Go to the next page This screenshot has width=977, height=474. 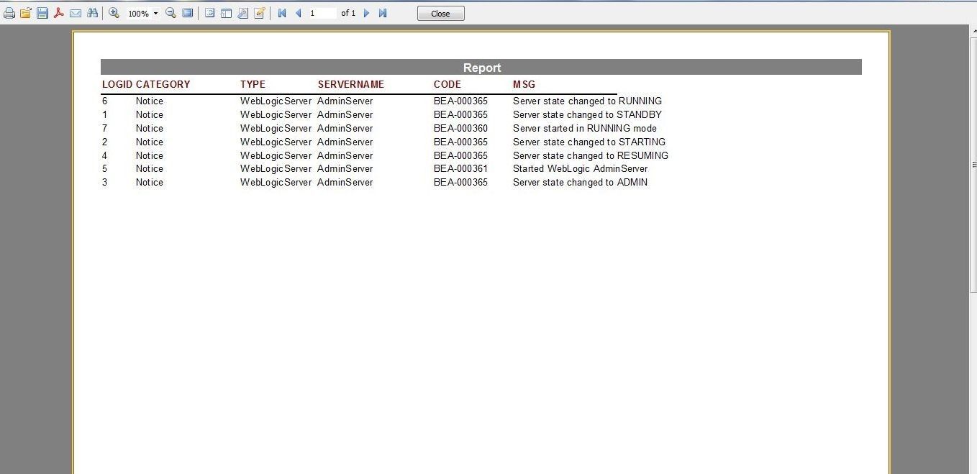point(366,13)
